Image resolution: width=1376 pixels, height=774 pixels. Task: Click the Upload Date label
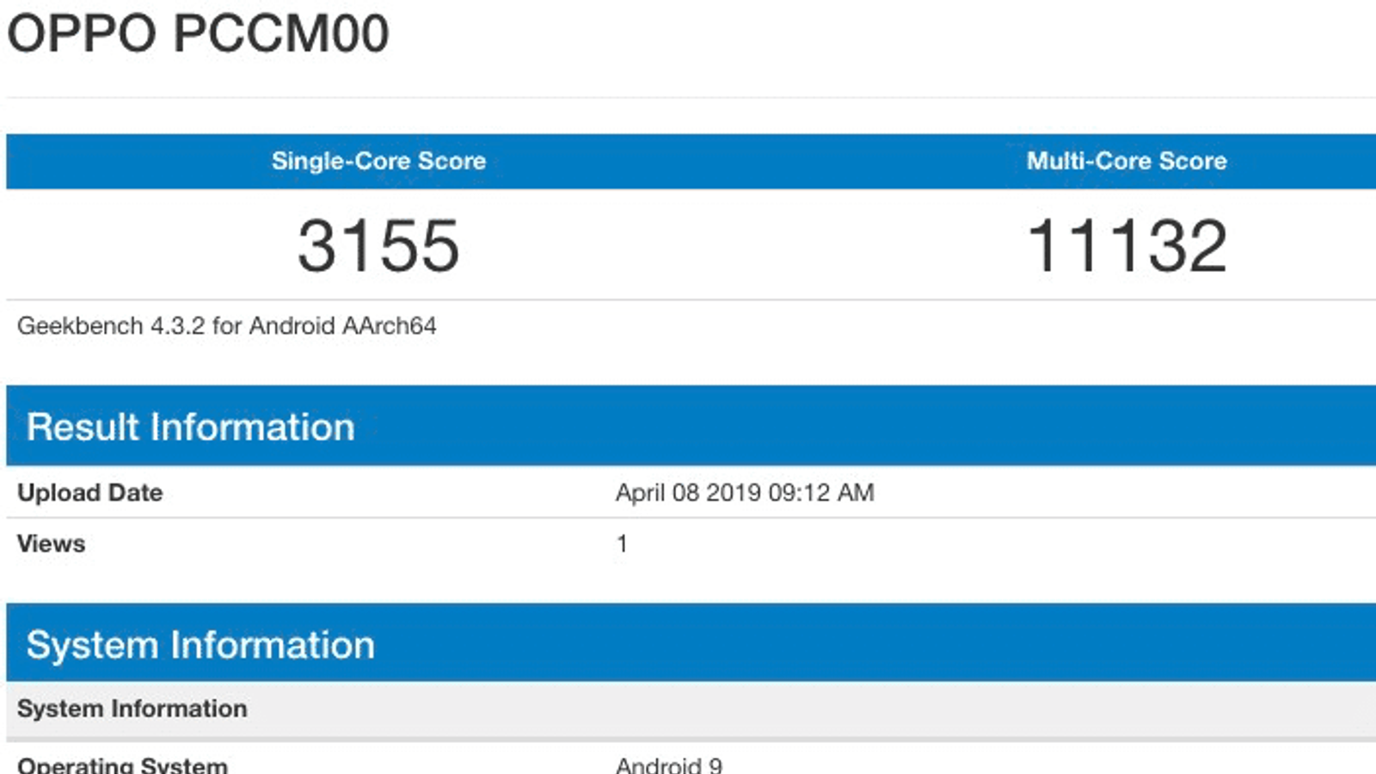pos(90,493)
